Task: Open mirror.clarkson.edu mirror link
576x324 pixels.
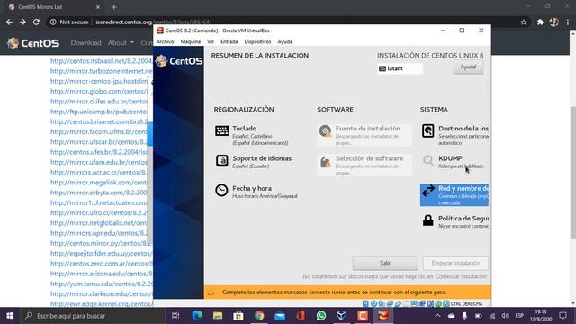Action: click(102, 294)
